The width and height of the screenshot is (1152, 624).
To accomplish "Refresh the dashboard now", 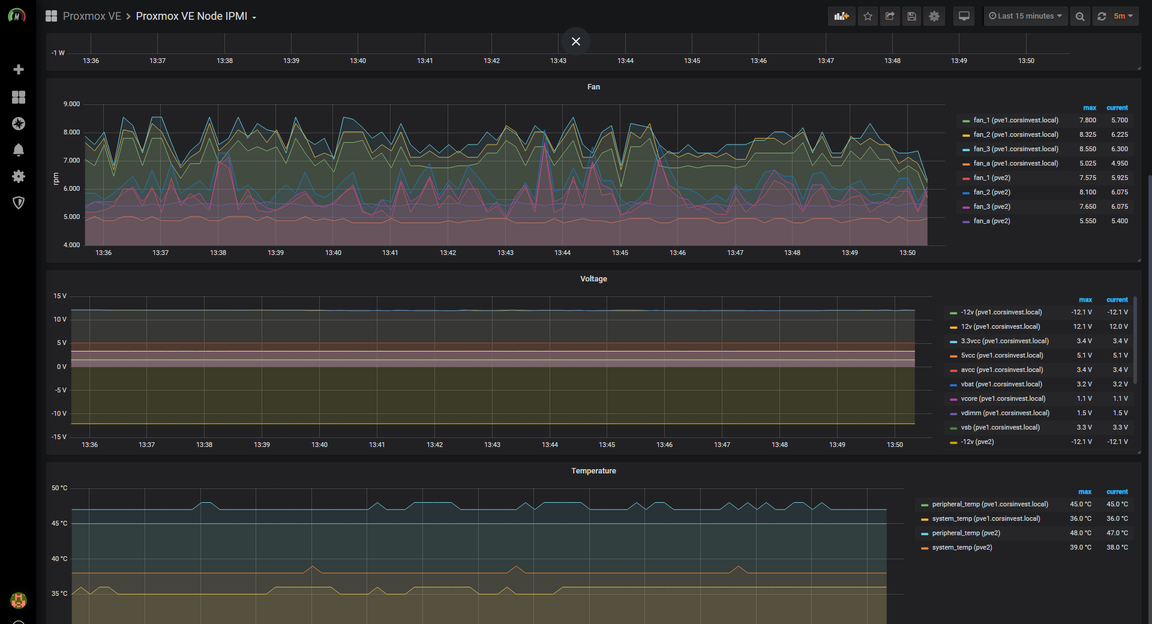I will 1102,16.
